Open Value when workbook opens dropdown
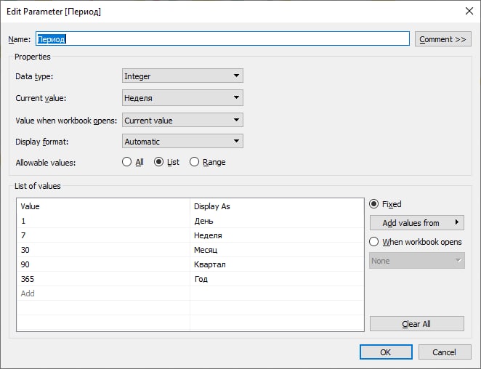Viewport: 481px width, 369px height. point(182,121)
